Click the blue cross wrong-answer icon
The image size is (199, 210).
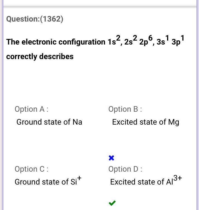pyautogui.click(x=111, y=158)
